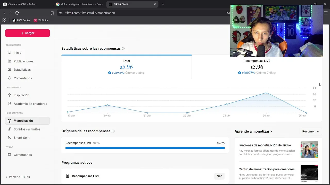Open Smart Split tool
Screen dimensions: 330x185
27,138
